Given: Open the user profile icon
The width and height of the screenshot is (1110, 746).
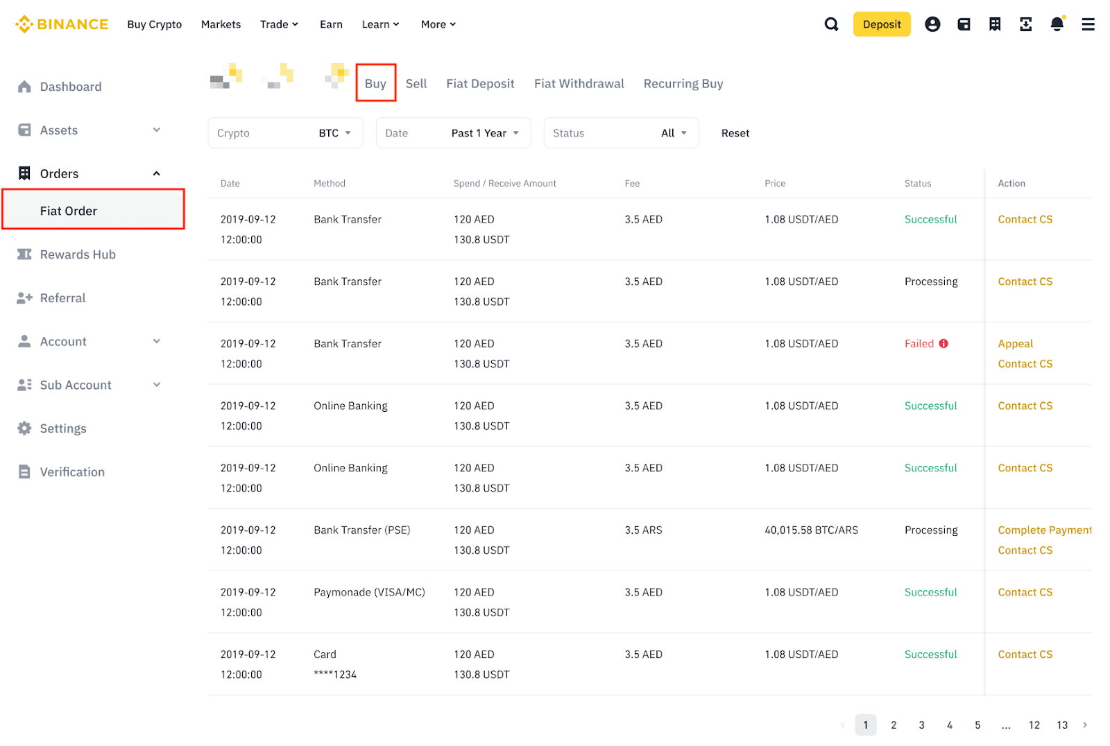Looking at the screenshot, I should pyautogui.click(x=932, y=24).
